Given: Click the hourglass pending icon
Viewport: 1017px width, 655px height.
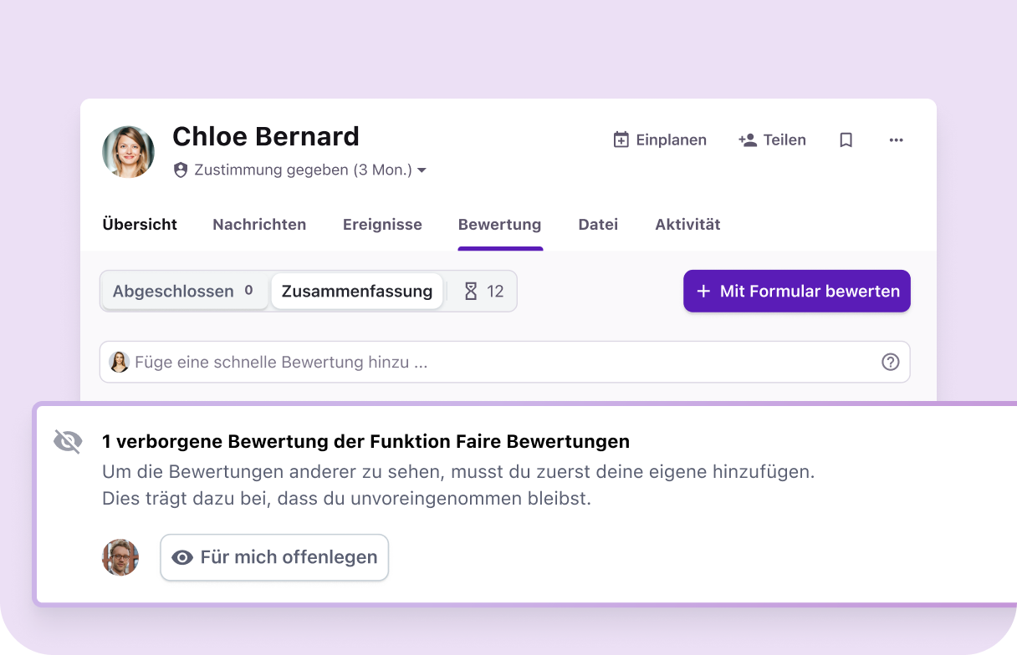Looking at the screenshot, I should point(471,292).
